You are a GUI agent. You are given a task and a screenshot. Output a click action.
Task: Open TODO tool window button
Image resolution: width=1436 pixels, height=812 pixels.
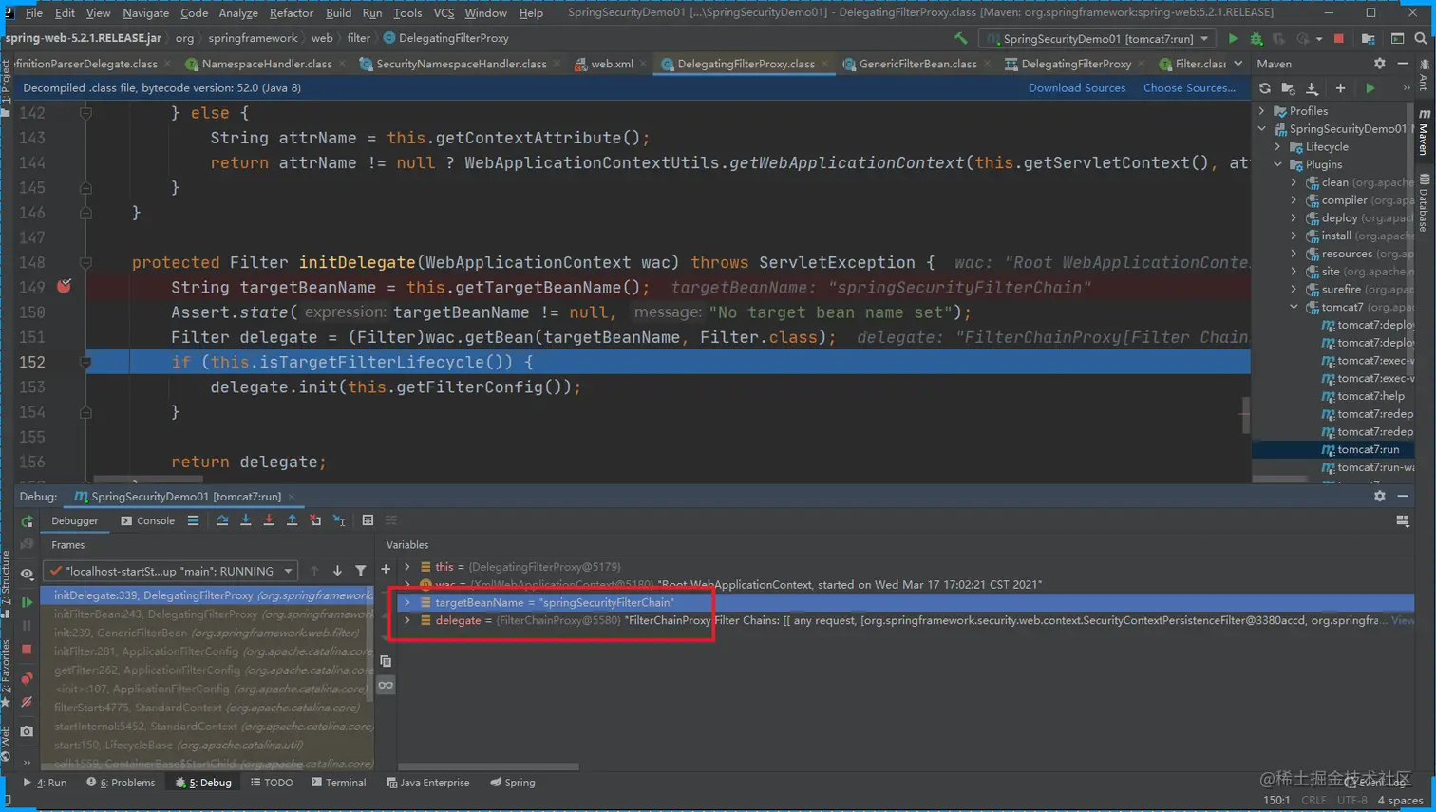(272, 783)
